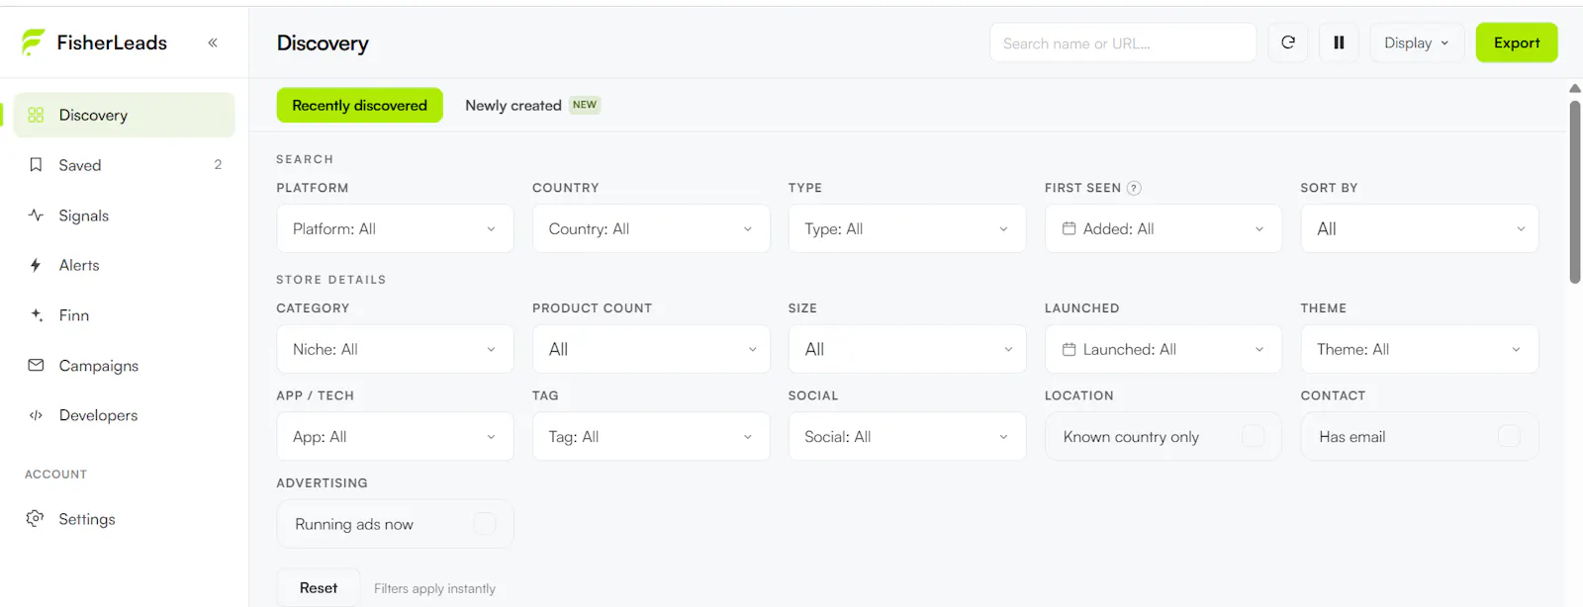Screen dimensions: 1583x607
Task: Open the Display dropdown menu
Action: coord(1417,43)
